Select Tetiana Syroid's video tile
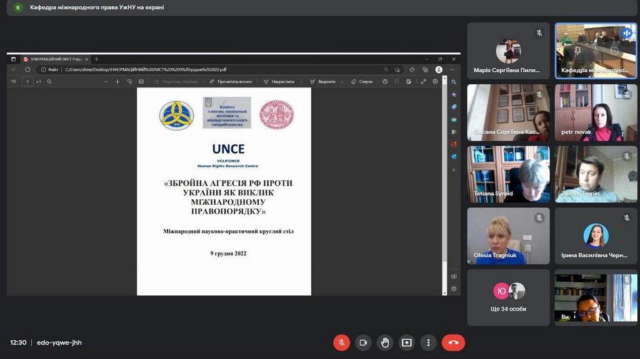The image size is (640, 359). click(x=509, y=174)
